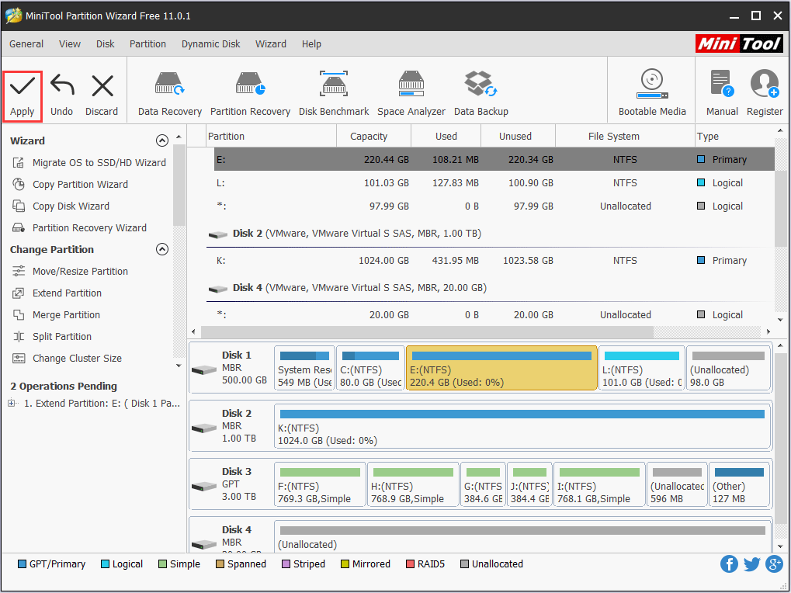This screenshot has height=593, width=791.
Task: Click the Apply checkmark button
Action: pyautogui.click(x=23, y=95)
